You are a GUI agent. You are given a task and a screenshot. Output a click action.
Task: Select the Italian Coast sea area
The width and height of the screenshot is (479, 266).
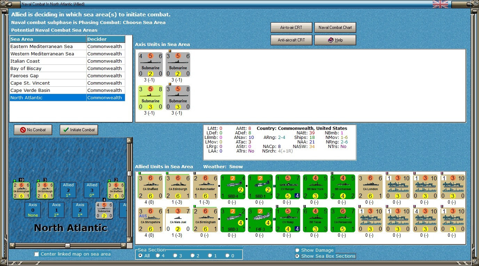pyautogui.click(x=67, y=61)
